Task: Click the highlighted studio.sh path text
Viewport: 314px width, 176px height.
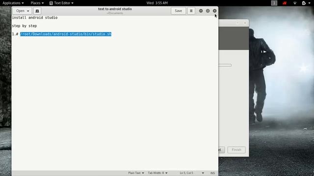Action: (66, 34)
